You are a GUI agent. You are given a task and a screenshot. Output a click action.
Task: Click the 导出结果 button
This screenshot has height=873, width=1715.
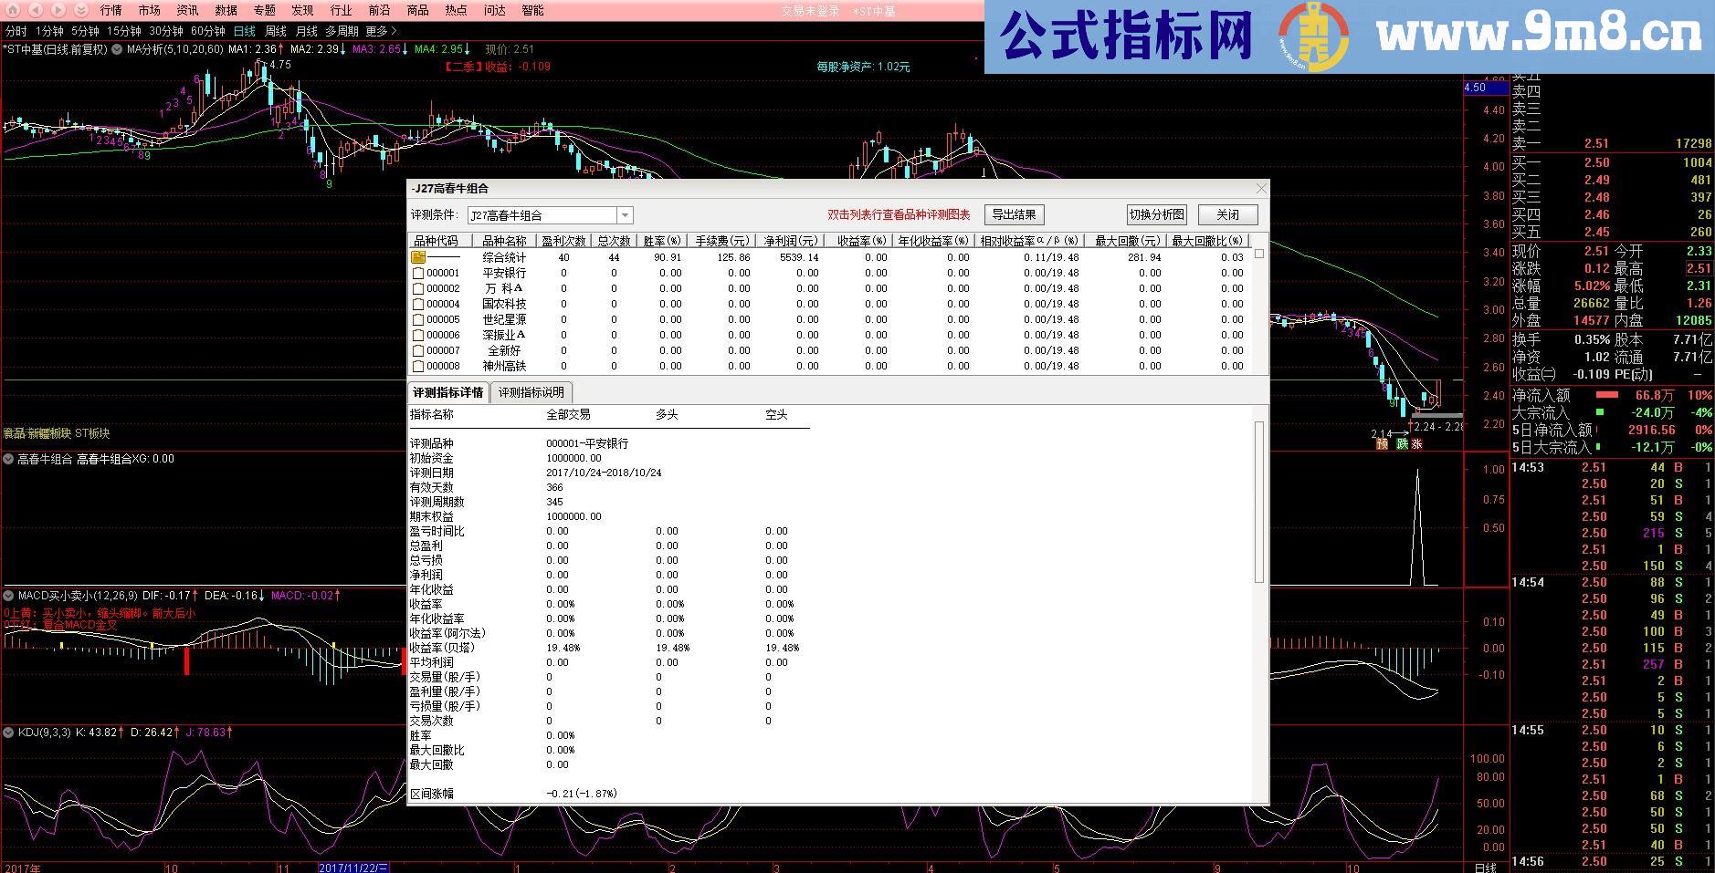[x=1016, y=214]
